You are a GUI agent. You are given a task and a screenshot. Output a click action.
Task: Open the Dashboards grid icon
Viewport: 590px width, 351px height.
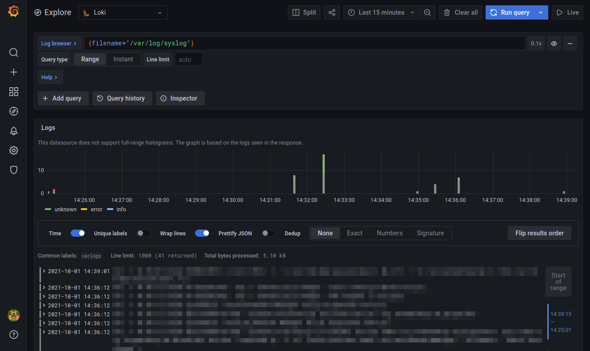tap(14, 92)
